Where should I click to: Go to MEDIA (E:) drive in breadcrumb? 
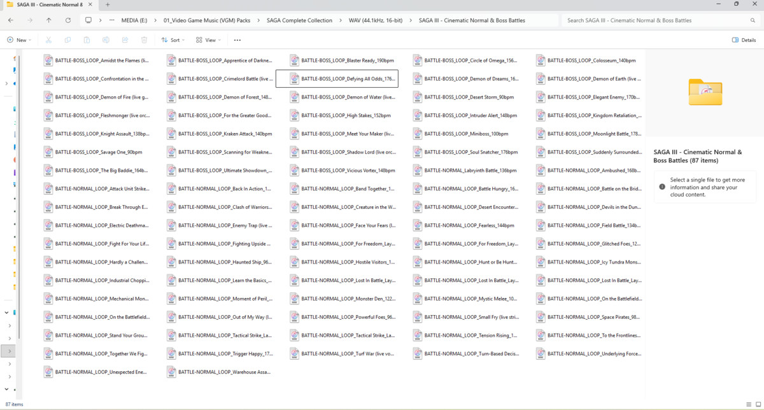tap(134, 20)
